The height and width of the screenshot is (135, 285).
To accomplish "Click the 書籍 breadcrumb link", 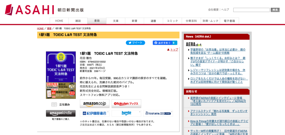I will click(x=49, y=29).
